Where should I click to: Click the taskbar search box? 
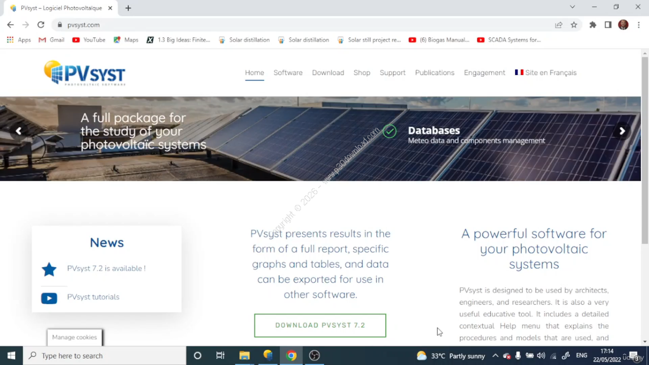coord(105,355)
